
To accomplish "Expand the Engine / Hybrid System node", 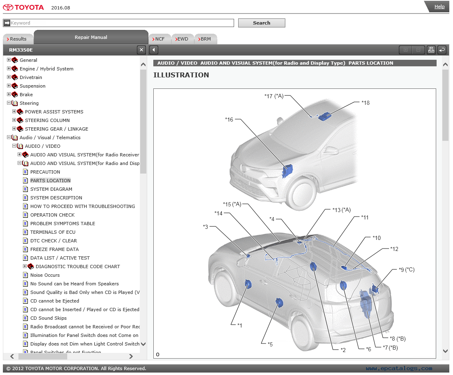I will point(9,68).
